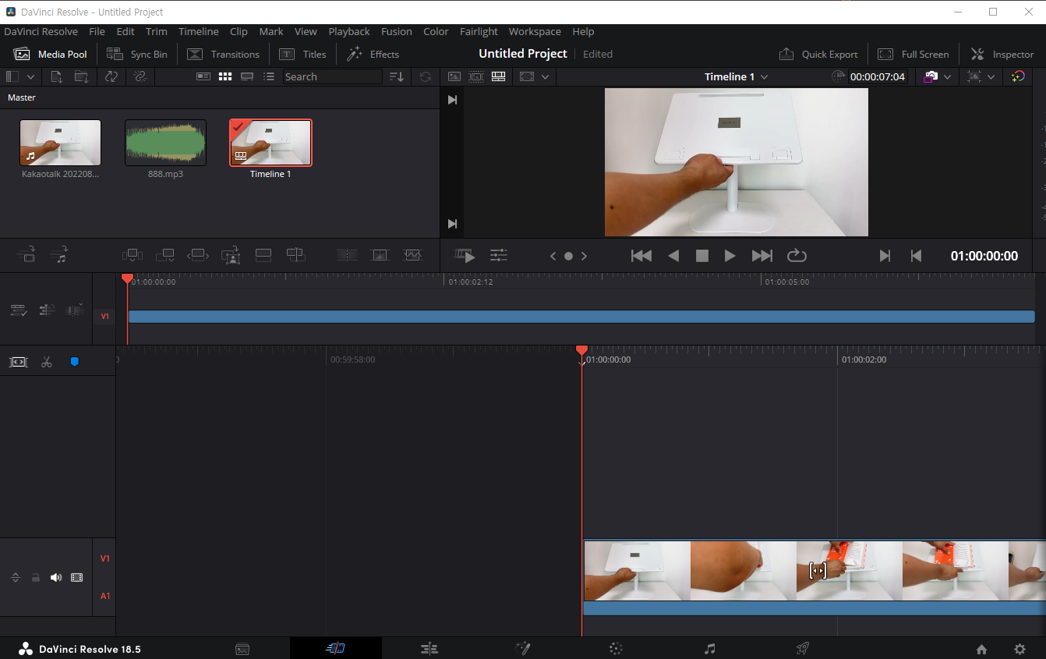Switch viewer to Source Tape mode
Image resolution: width=1046 pixels, height=659 pixels.
476,76
